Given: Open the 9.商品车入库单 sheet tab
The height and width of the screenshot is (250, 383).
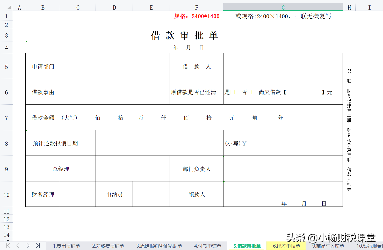Looking at the screenshot, I should pyautogui.click(x=328, y=246).
